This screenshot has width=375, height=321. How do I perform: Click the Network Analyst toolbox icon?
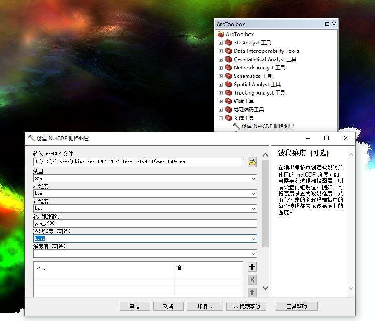coord(228,67)
